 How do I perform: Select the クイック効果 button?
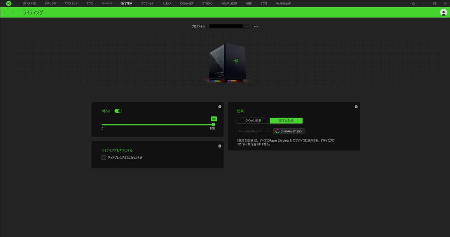pos(253,121)
